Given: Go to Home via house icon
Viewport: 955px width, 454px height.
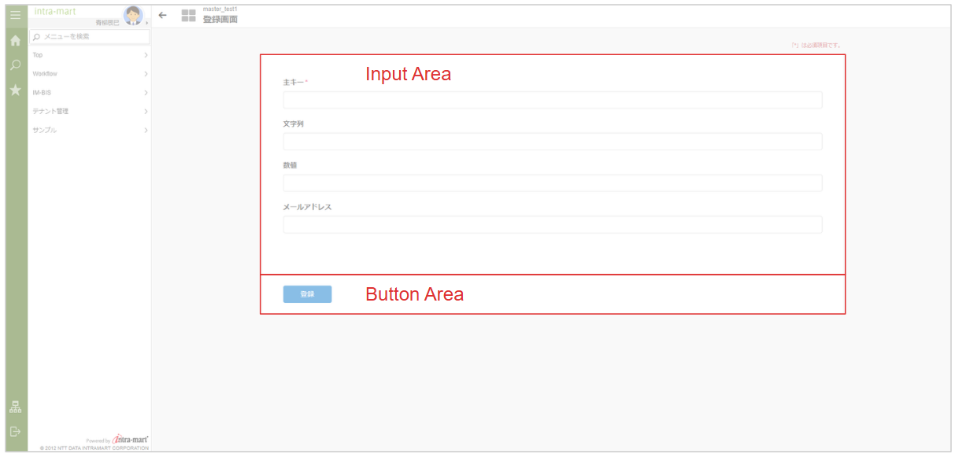Looking at the screenshot, I should (x=15, y=41).
